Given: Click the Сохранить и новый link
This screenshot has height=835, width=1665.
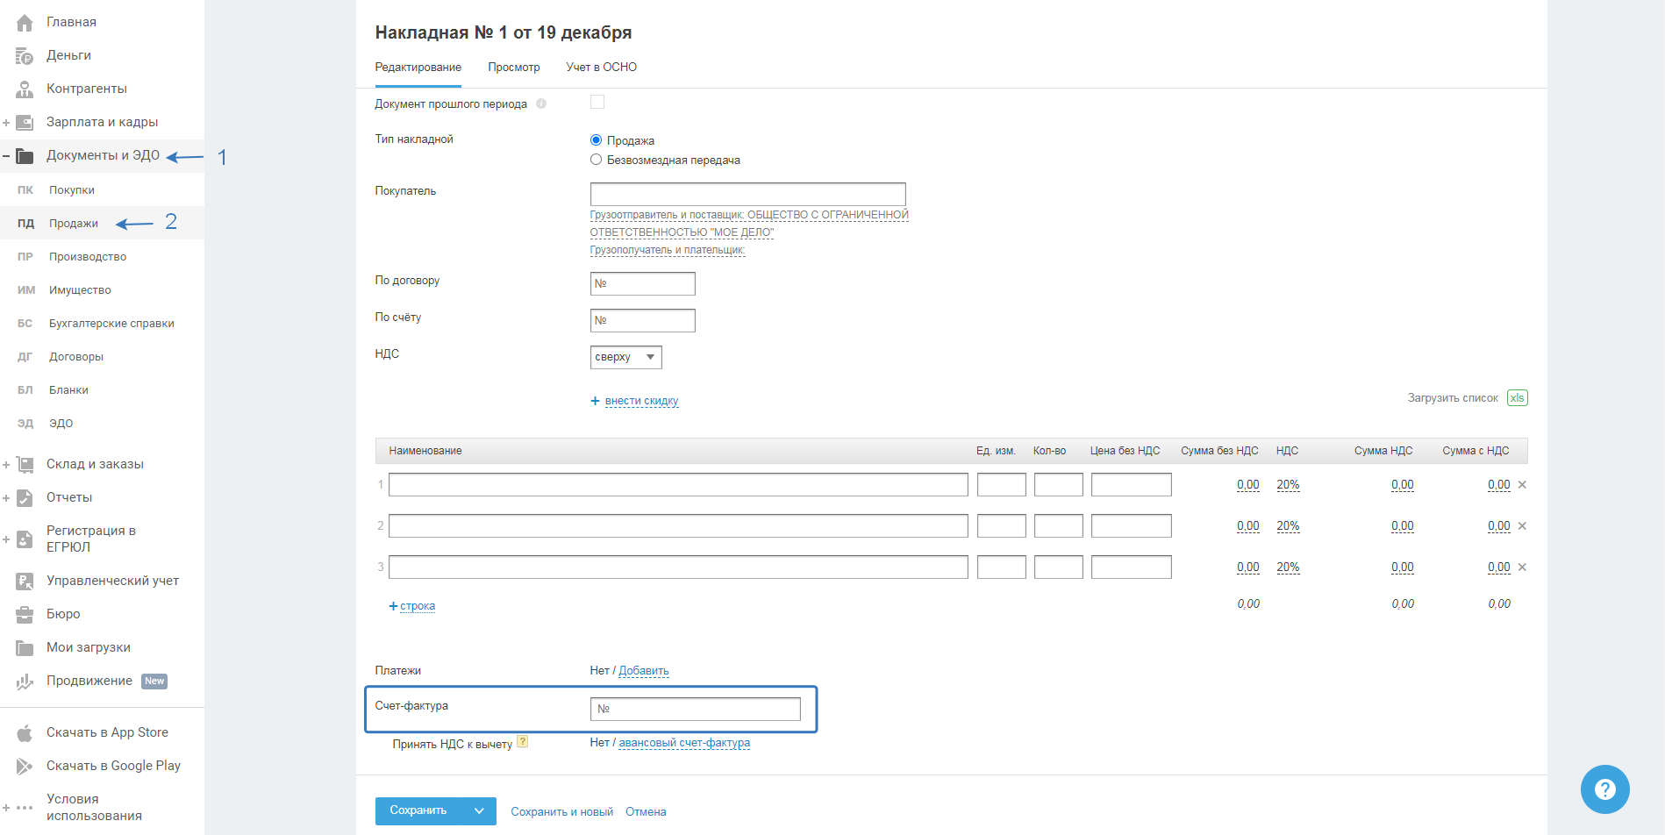Looking at the screenshot, I should 561,812.
